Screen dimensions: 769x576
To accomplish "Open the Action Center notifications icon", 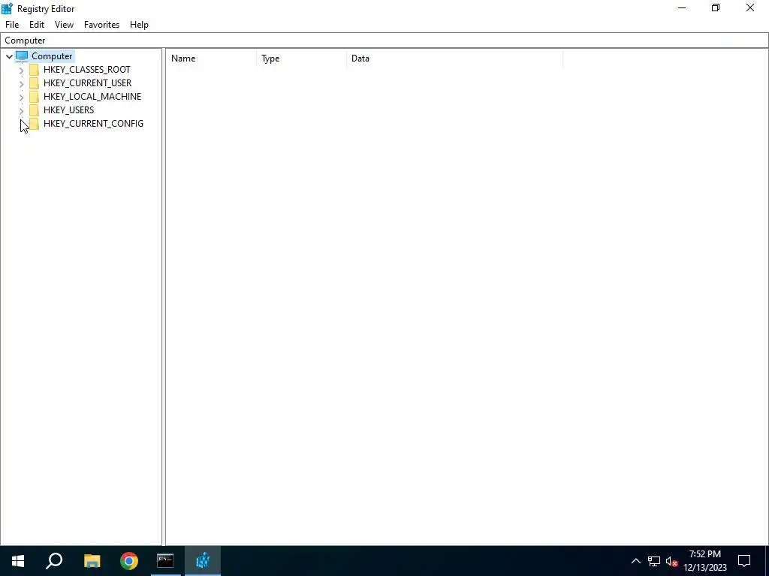I will 744,561.
